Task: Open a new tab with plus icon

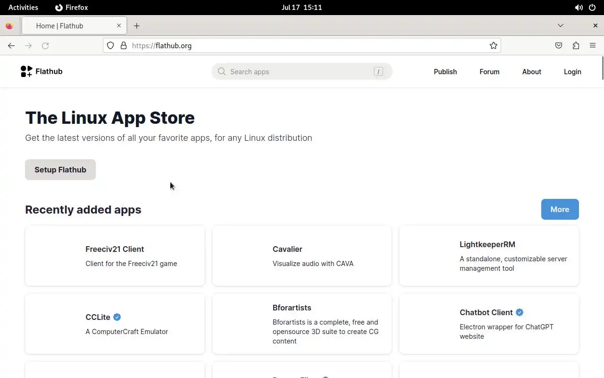Action: (x=137, y=26)
